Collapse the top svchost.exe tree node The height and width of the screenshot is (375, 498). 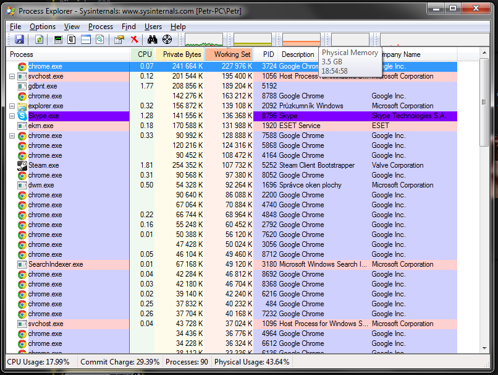tap(12, 76)
